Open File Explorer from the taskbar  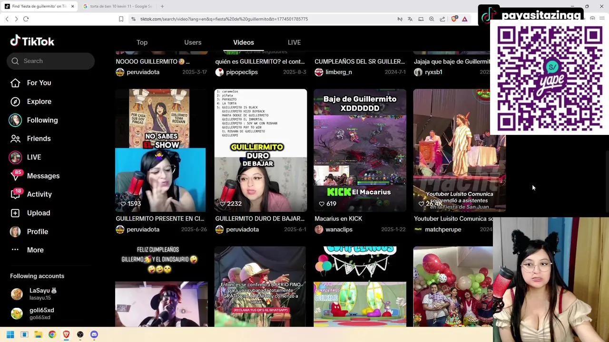(x=38, y=334)
